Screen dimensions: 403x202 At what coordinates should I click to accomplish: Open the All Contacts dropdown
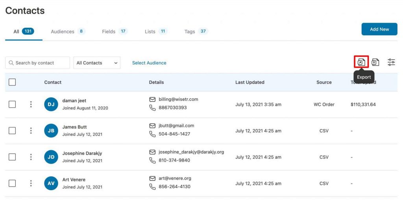pos(97,63)
